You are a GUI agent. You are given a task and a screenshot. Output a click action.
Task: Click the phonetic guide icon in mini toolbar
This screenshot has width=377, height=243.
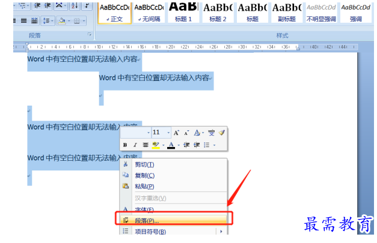click(211, 133)
